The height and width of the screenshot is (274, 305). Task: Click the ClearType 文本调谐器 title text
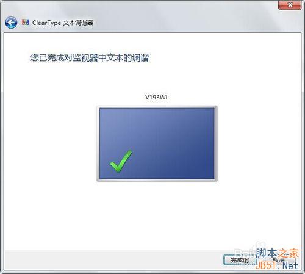[x=63, y=23]
